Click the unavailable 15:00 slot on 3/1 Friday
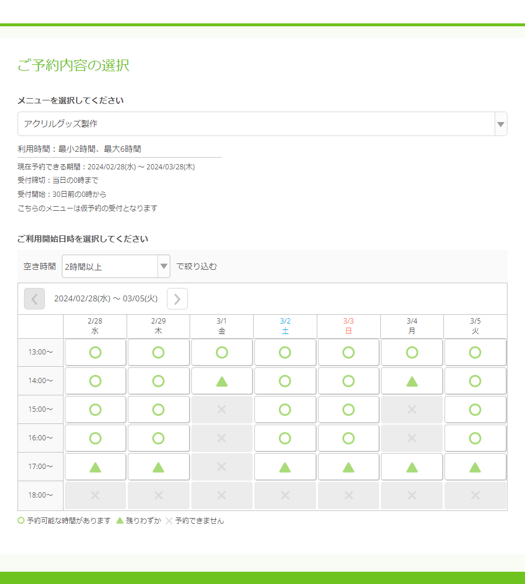The height and width of the screenshot is (584, 525). click(x=222, y=410)
